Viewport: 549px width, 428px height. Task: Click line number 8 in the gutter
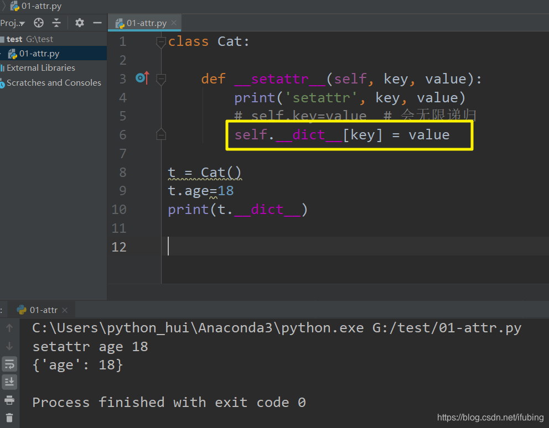[122, 172]
